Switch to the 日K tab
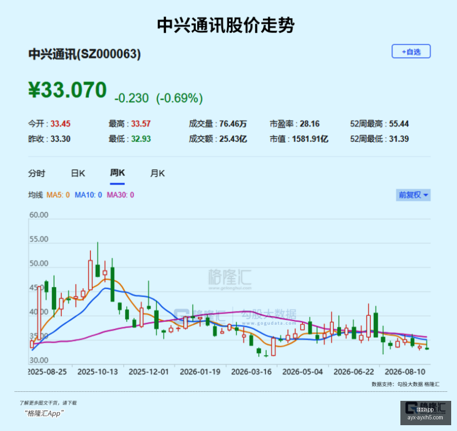 (78, 173)
